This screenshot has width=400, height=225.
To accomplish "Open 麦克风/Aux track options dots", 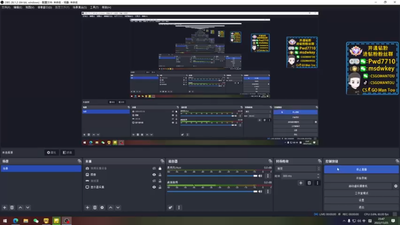I will click(x=268, y=176).
